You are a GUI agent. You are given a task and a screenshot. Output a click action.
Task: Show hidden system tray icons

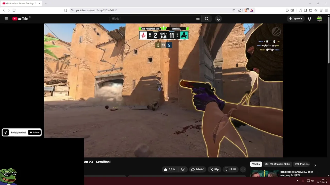pyautogui.click(x=298, y=181)
